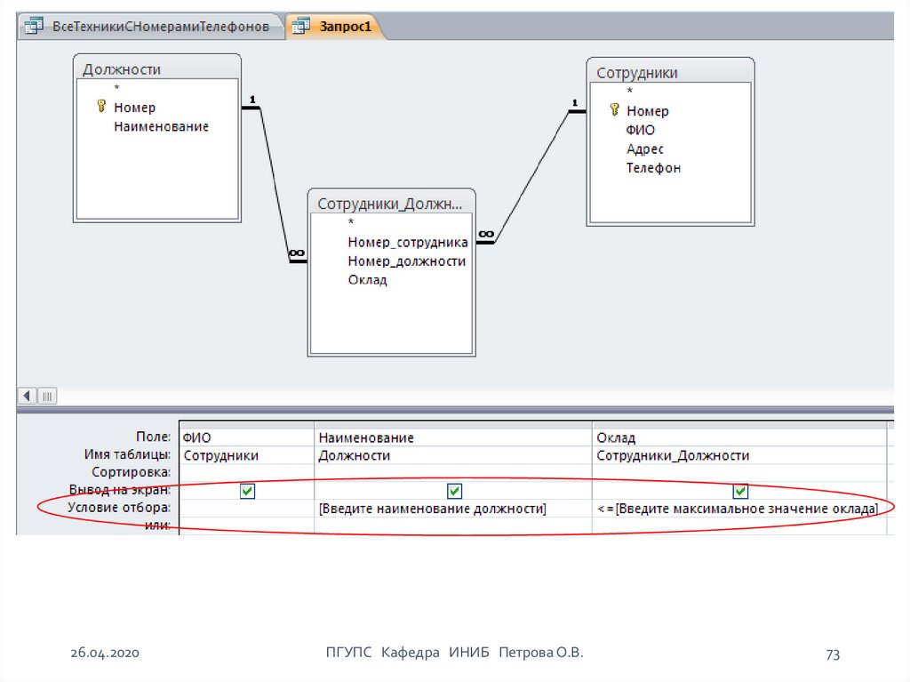The image size is (910, 682).
Task: Click the Наименование criteria cell
Action: [453, 509]
